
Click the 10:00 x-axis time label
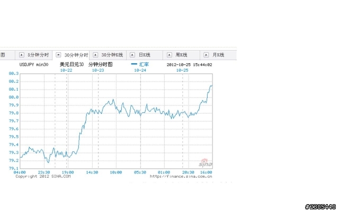point(116,172)
